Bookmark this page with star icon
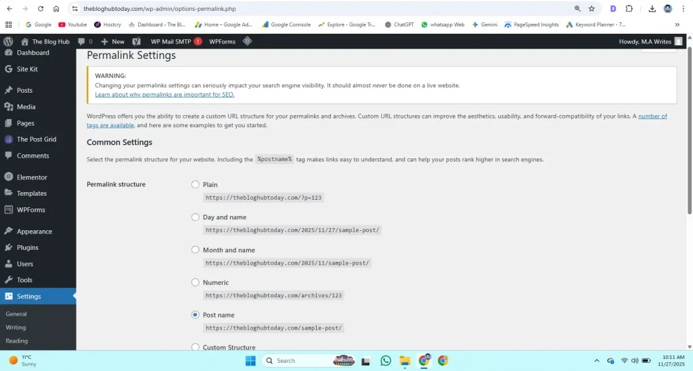Image resolution: width=693 pixels, height=371 pixels. 591,8
